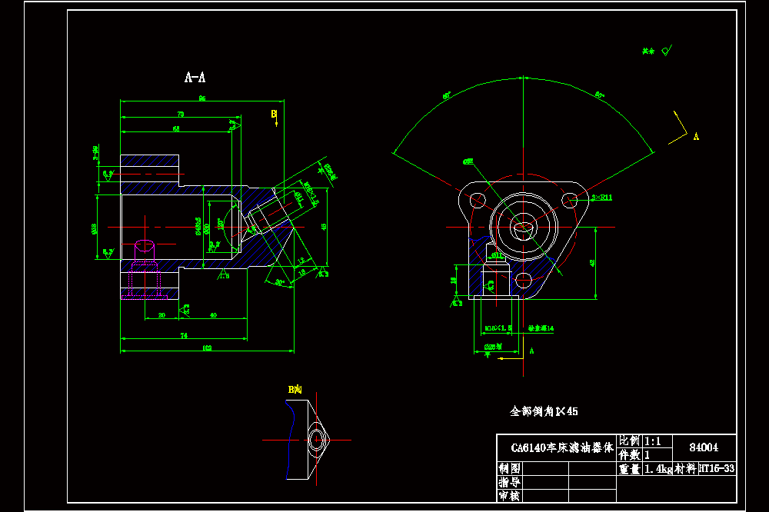Select drawing number "84004"
Image resolution: width=769 pixels, height=512 pixels.
704,447
